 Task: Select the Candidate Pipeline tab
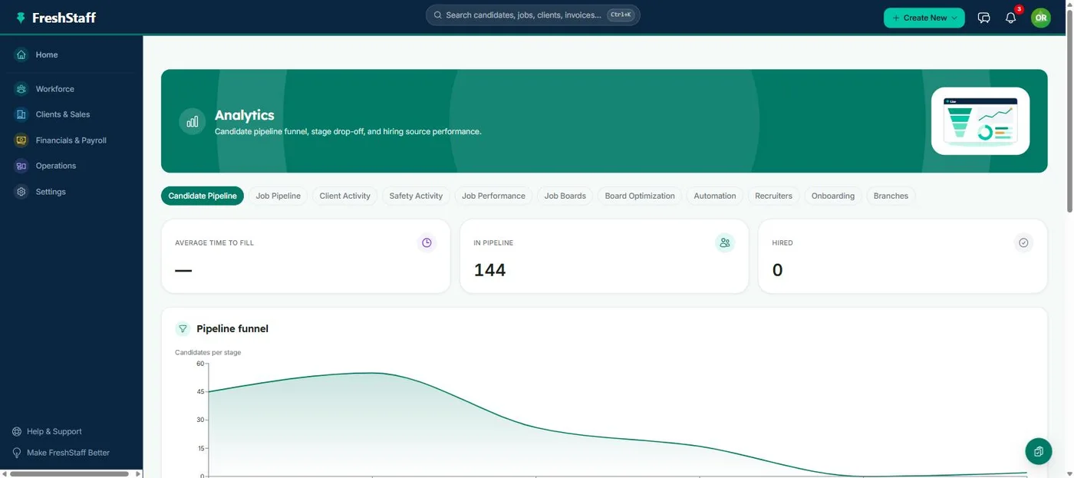(203, 196)
